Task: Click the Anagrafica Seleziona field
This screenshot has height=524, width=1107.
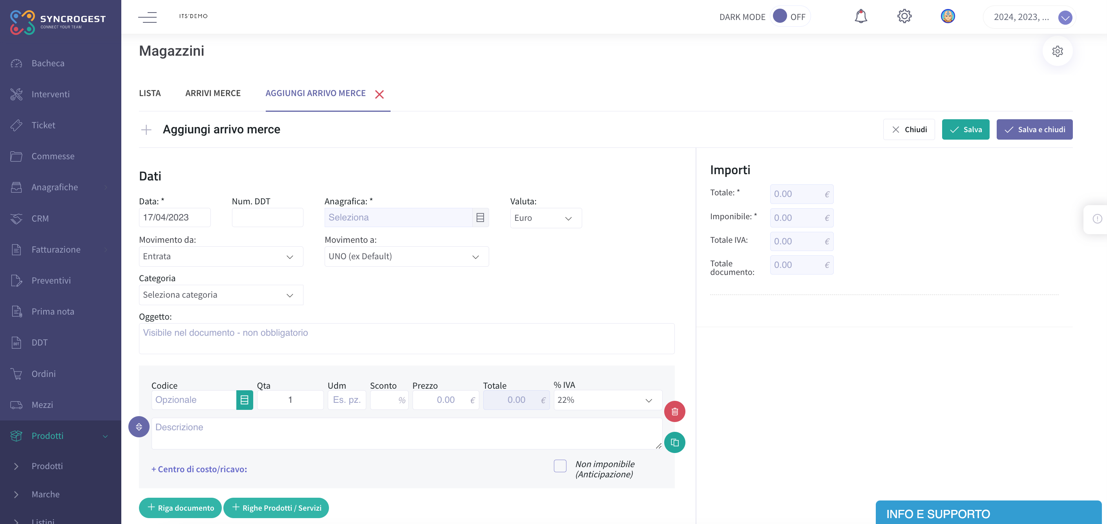Action: click(398, 218)
